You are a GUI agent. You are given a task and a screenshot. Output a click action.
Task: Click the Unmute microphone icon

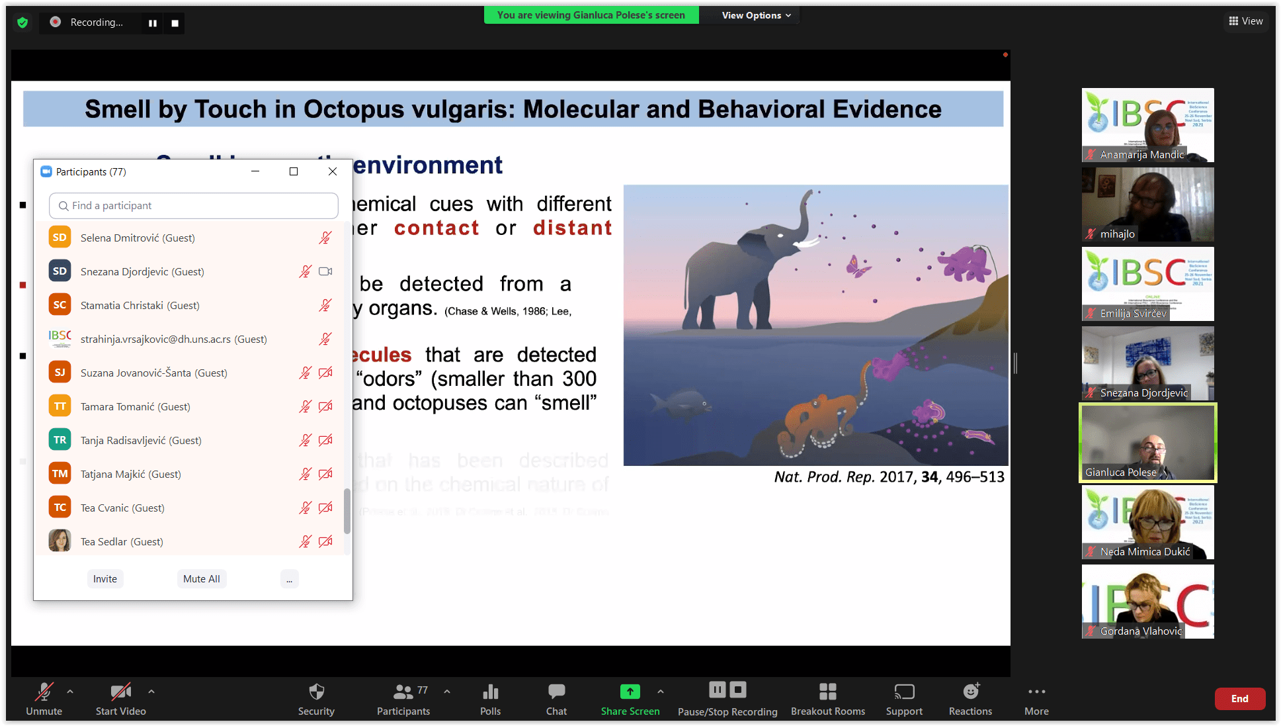click(44, 692)
